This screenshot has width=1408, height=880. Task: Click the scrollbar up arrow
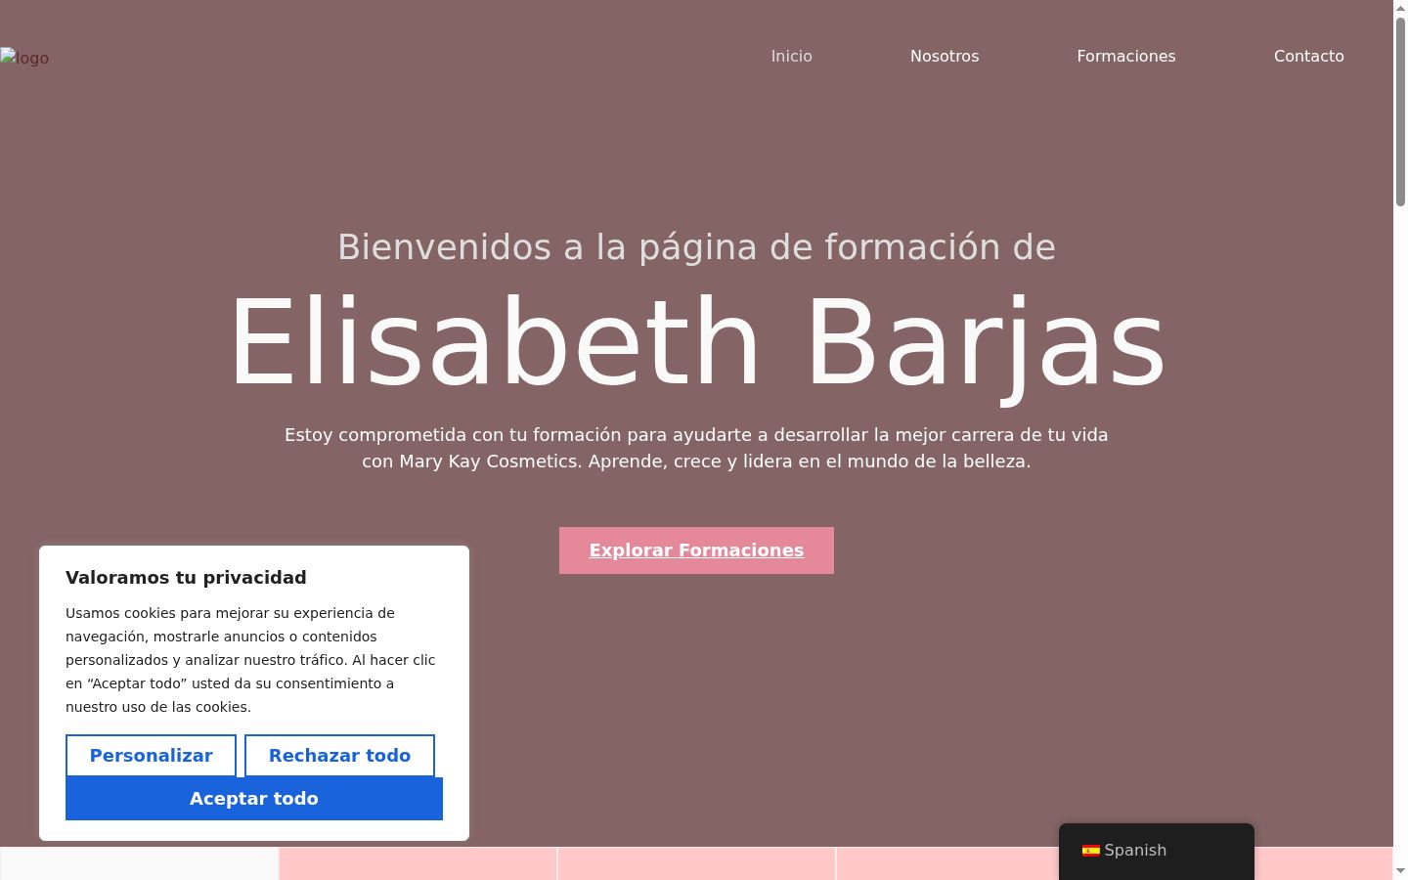pos(1400,8)
